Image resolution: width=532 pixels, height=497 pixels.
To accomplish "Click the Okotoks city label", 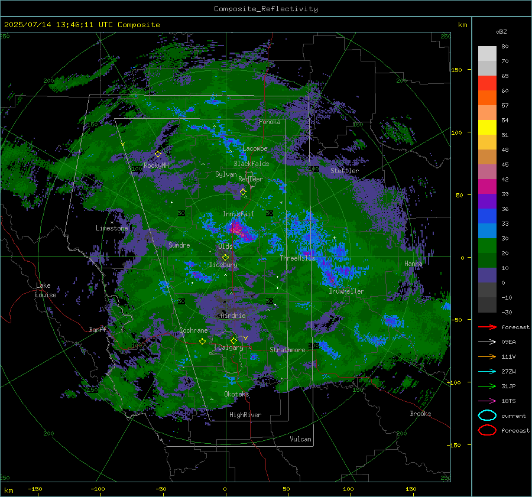I will [236, 394].
